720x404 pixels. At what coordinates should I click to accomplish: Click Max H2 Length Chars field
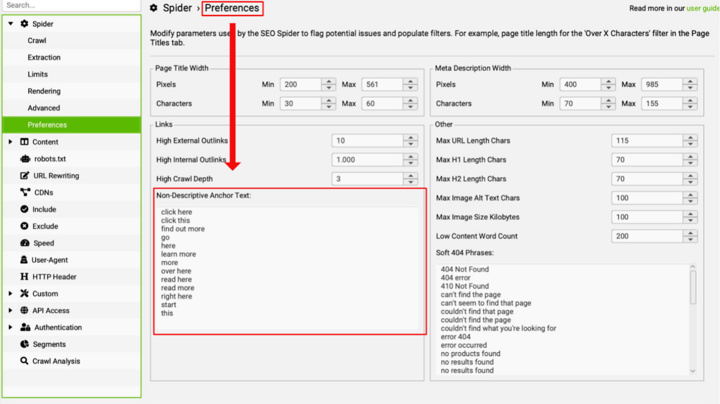tap(648, 179)
